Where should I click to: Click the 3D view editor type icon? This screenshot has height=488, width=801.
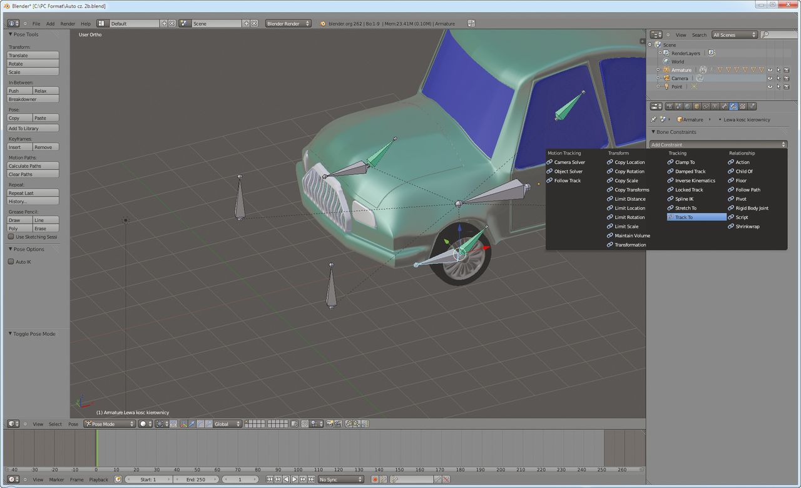(x=13, y=424)
